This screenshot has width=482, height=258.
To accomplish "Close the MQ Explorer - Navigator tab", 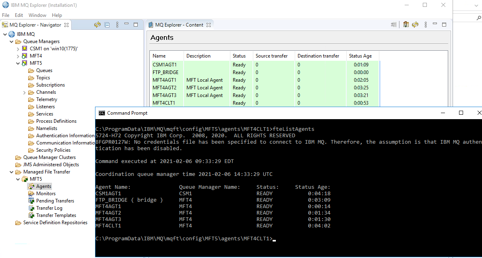I will (x=66, y=25).
